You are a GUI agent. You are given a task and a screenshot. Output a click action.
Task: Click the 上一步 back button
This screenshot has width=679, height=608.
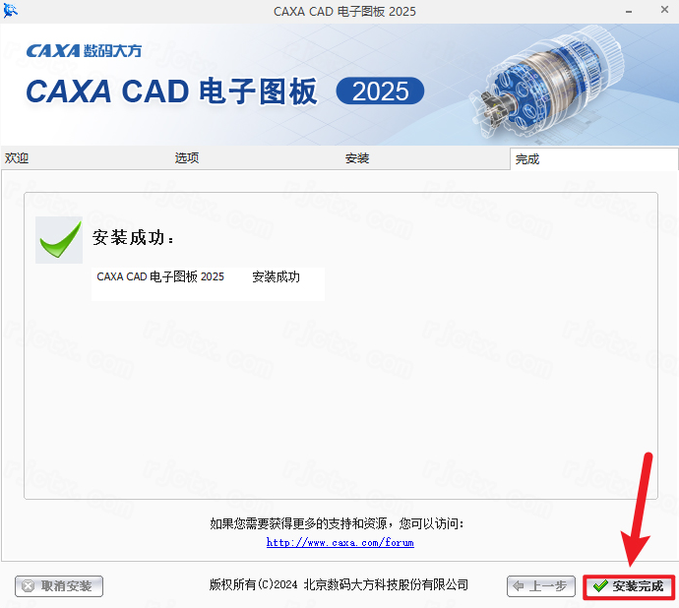point(541,586)
